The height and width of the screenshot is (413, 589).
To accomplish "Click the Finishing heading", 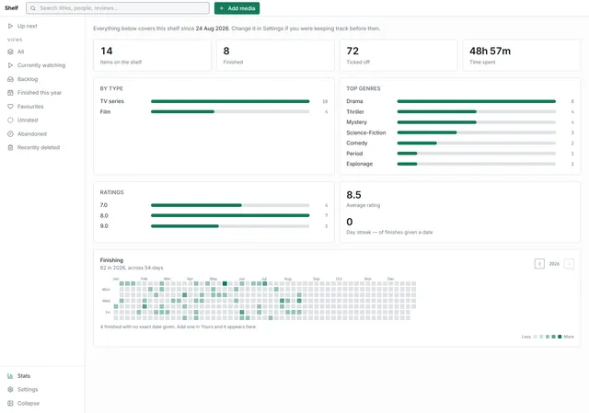I will 111,260.
